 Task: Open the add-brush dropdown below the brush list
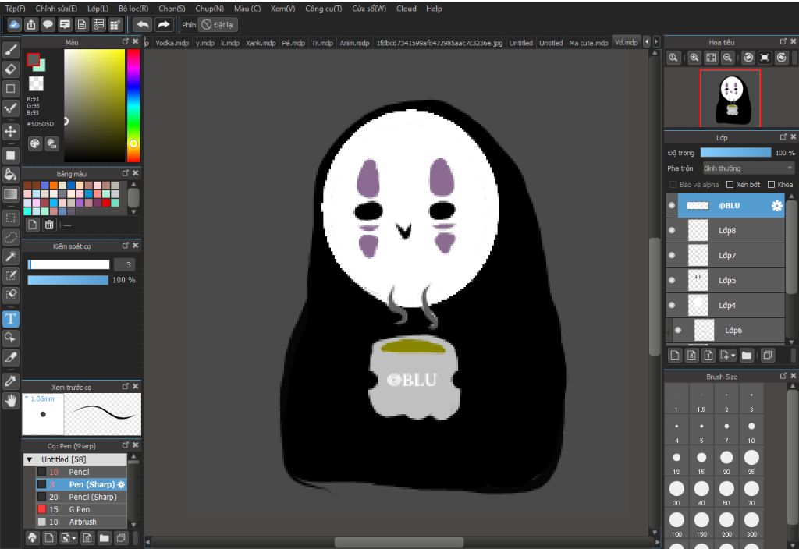pyautogui.click(x=69, y=538)
